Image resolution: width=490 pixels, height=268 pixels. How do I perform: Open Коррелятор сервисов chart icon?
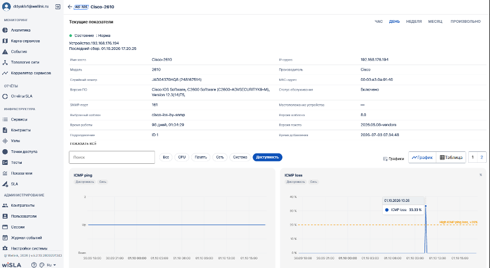[5, 73]
